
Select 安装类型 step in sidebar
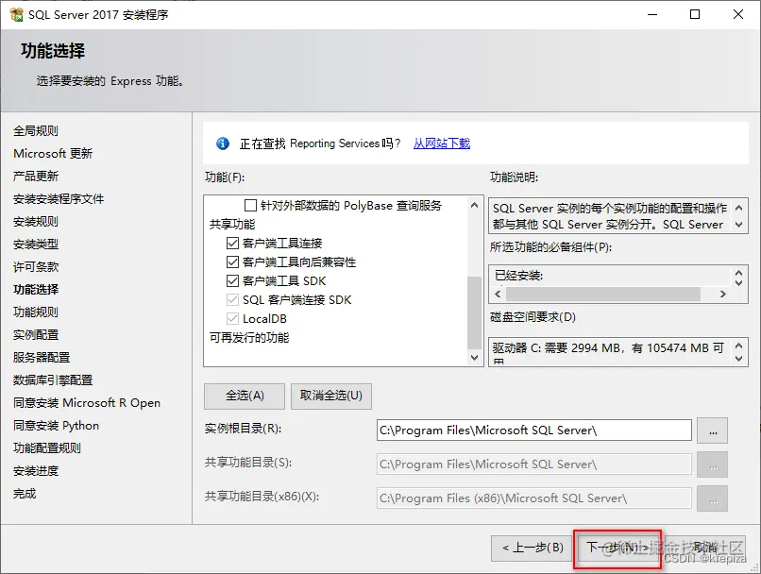(x=36, y=245)
